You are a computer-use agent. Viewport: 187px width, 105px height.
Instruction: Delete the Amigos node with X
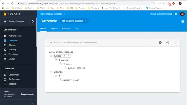pos(69,56)
